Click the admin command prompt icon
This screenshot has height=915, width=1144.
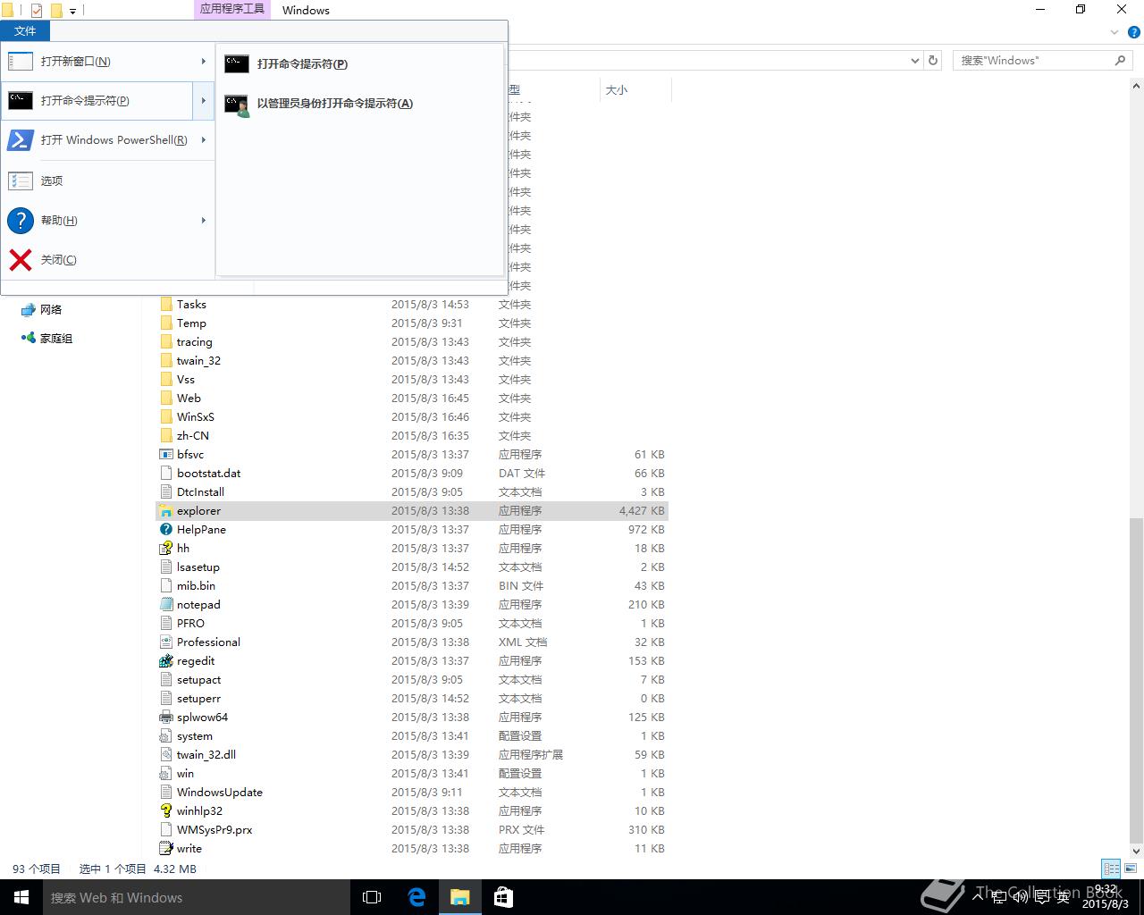point(237,105)
